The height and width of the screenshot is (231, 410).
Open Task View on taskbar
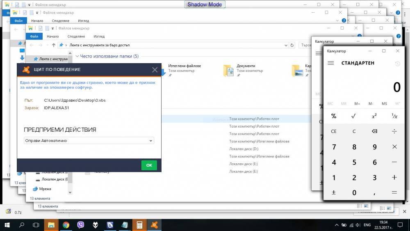click(x=36, y=225)
